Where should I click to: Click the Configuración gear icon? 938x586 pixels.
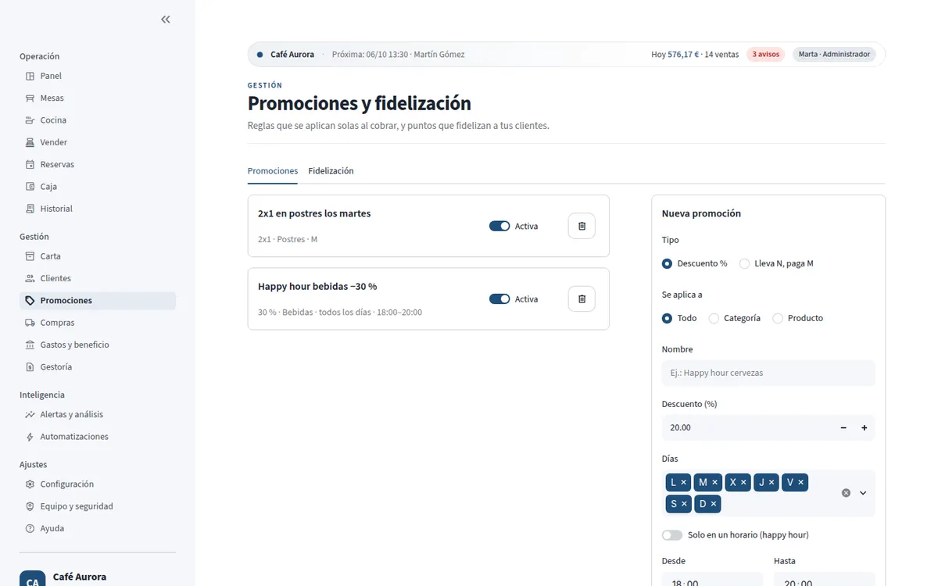[x=30, y=484]
